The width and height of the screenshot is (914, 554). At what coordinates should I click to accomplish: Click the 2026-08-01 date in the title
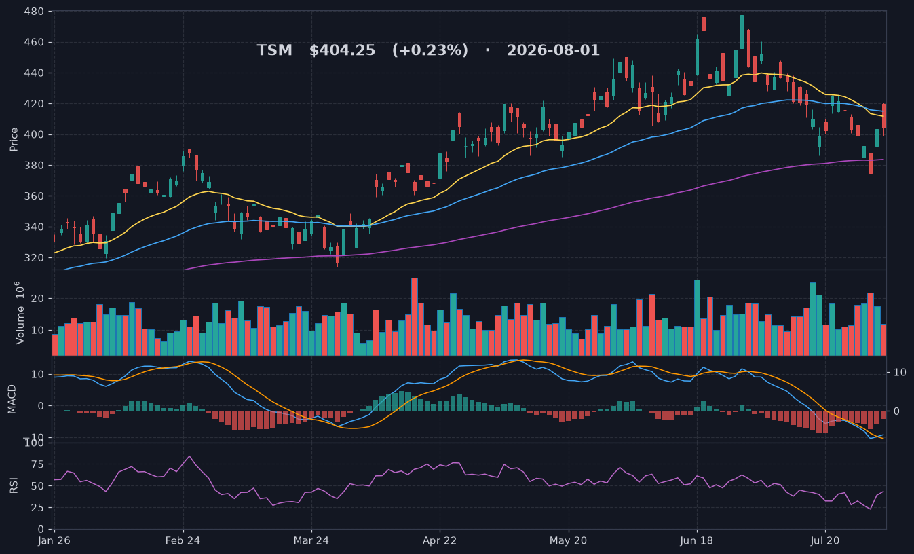tap(553, 50)
